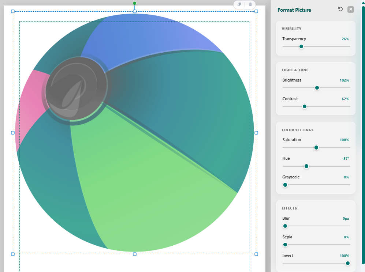The image size is (365, 272).
Task: Click the bottom-left corner resize handle
Action: point(13,254)
